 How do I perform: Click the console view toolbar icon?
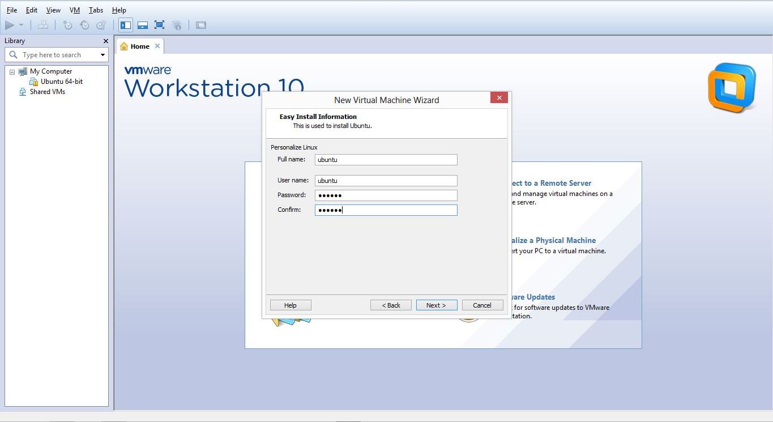click(x=200, y=25)
